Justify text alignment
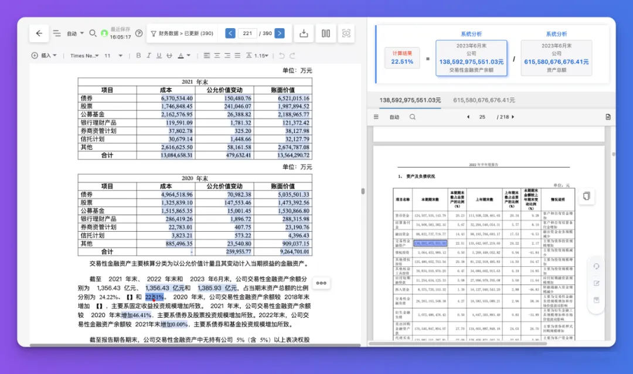 tap(237, 56)
